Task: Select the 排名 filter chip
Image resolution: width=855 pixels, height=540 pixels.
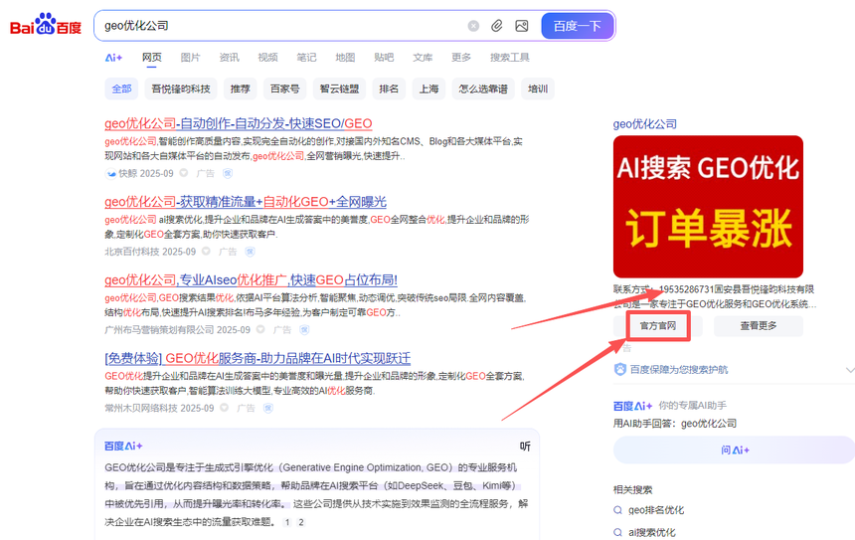Action: (389, 89)
